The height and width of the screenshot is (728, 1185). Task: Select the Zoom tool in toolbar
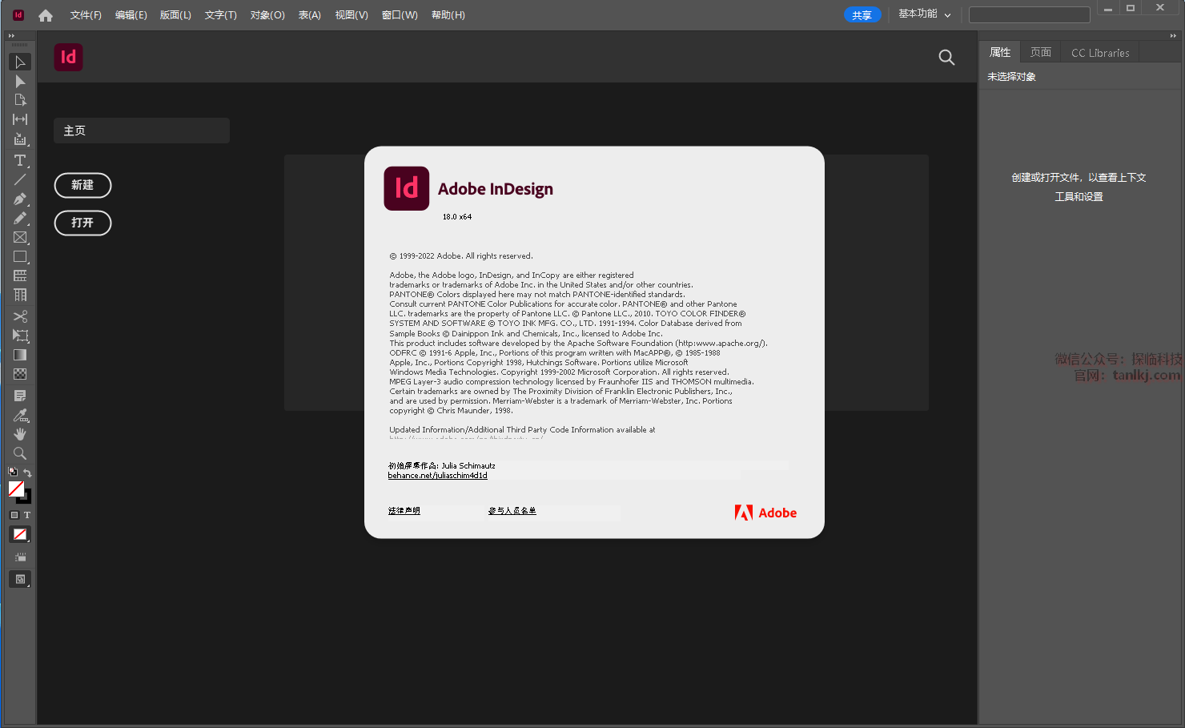click(x=20, y=453)
